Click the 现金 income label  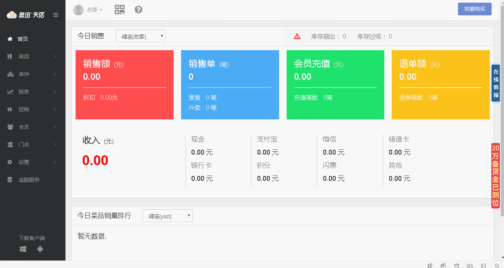(x=198, y=139)
